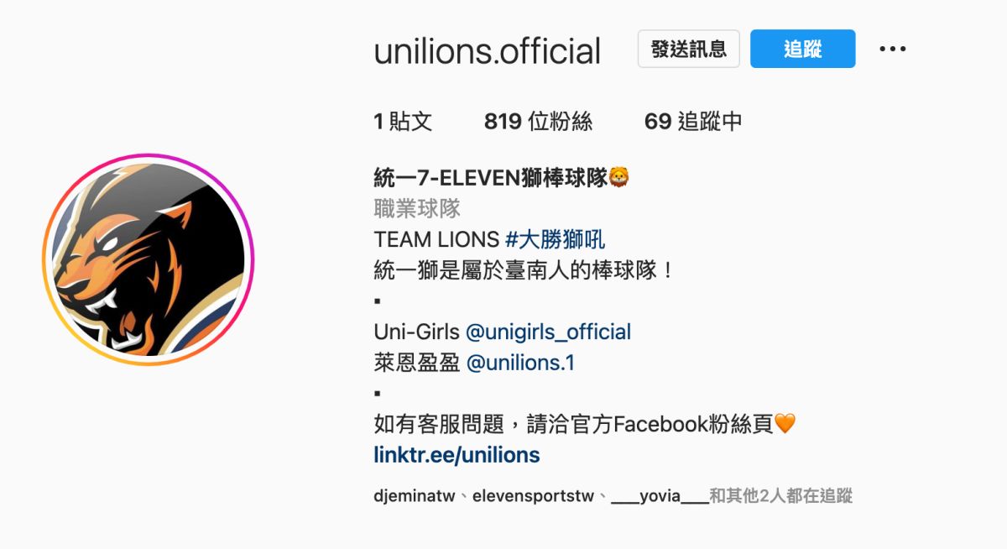Click the 職業球隊 category label
The width and height of the screenshot is (1007, 549).
pyautogui.click(x=417, y=208)
